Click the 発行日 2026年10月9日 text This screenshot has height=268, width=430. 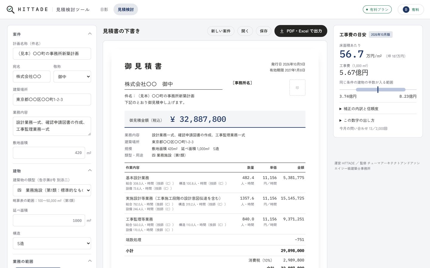tap(288, 64)
